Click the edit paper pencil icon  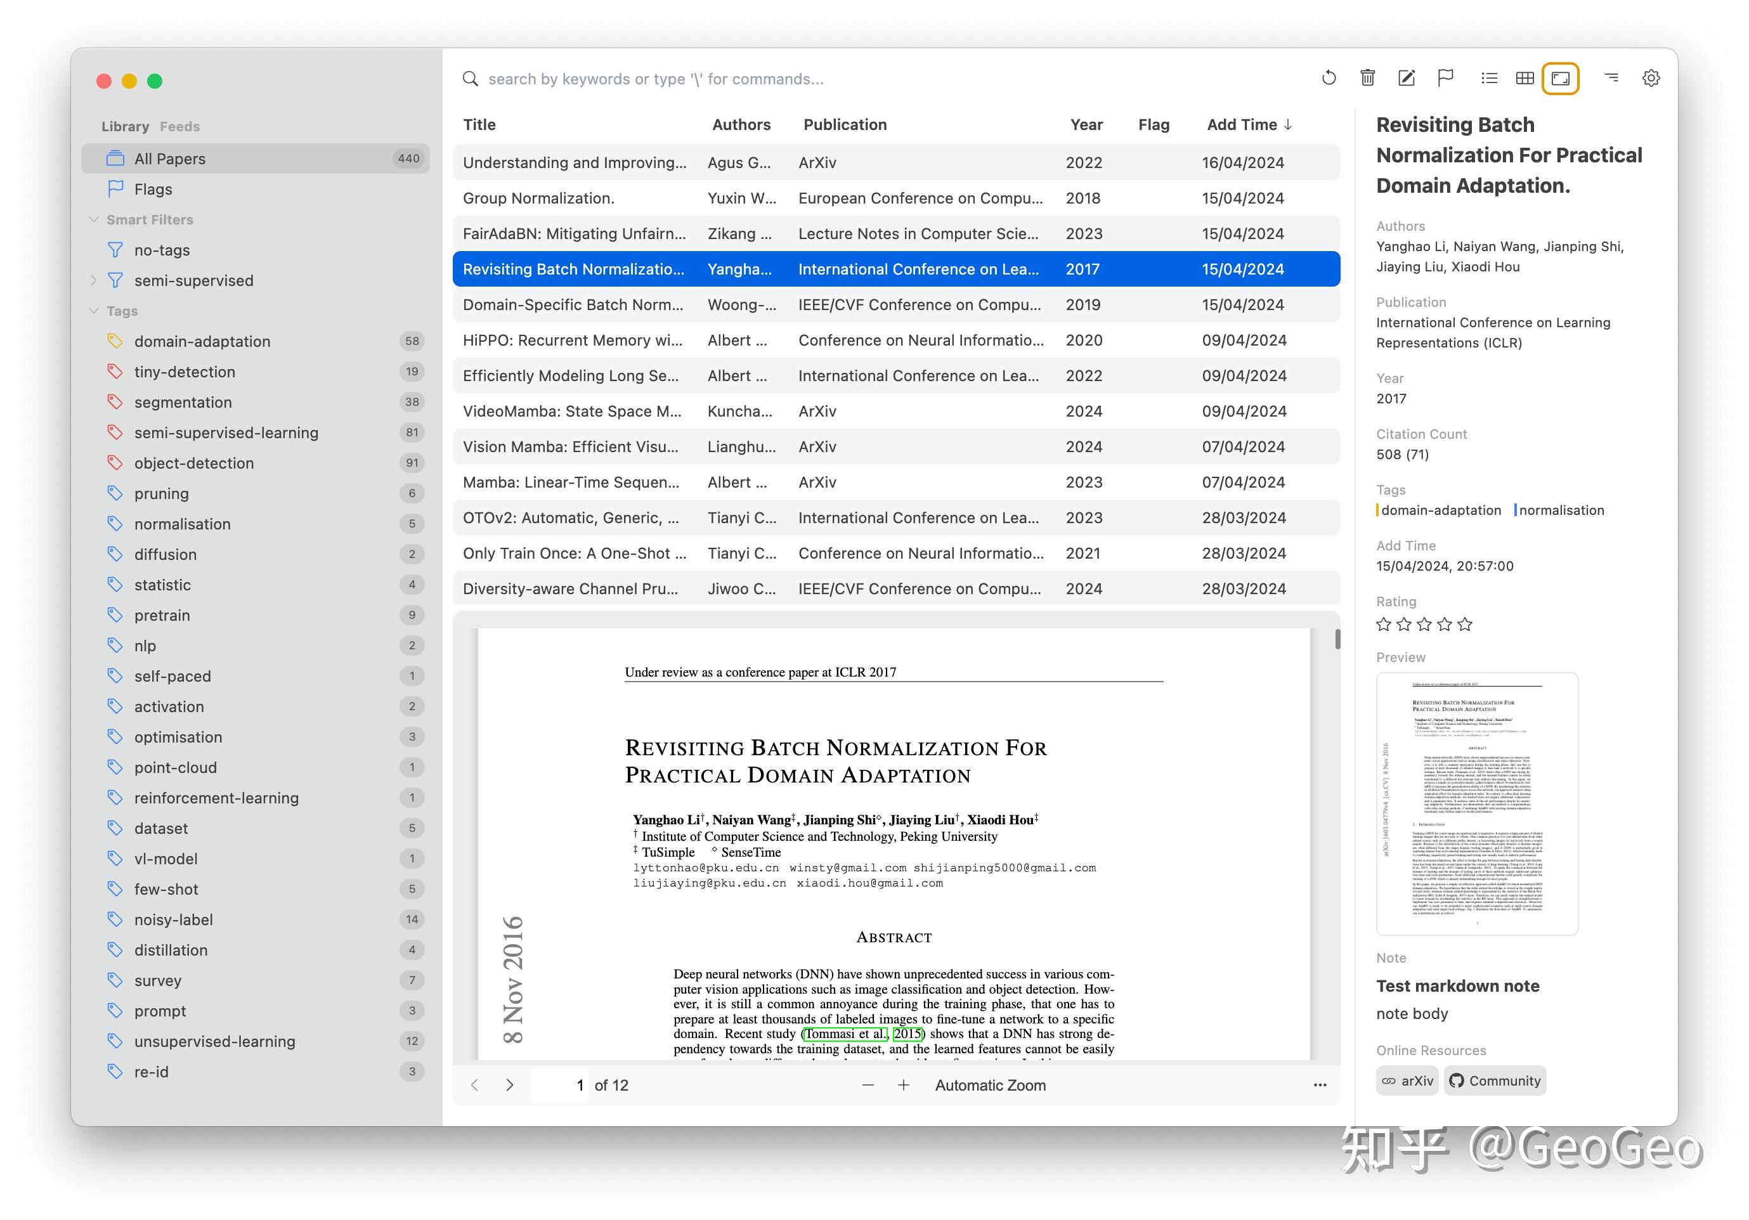pos(1406,78)
